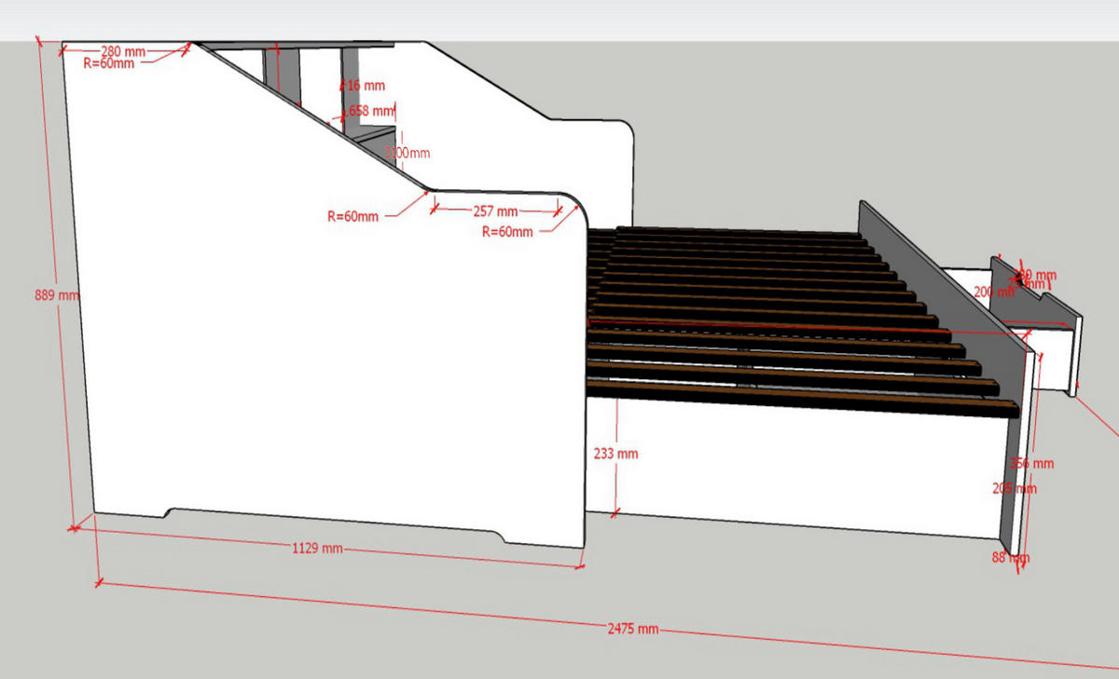Select the R=60mm label beneath 257 mm
The width and height of the screenshot is (1119, 679).
pos(507,231)
